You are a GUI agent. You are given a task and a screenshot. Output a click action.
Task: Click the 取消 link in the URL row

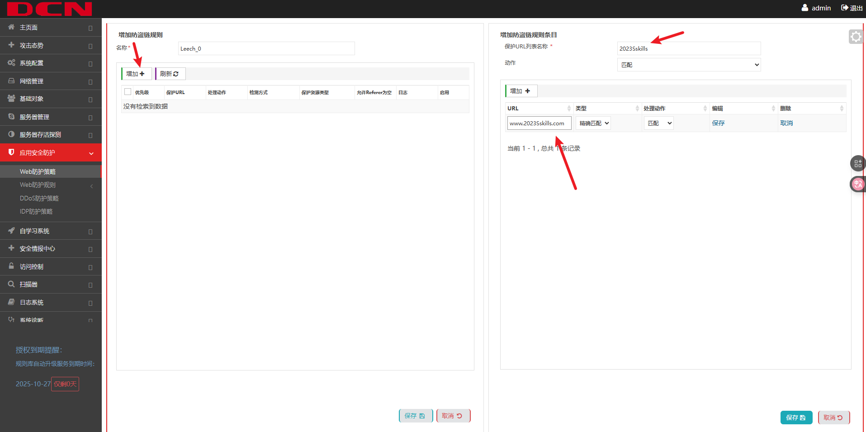(x=786, y=123)
